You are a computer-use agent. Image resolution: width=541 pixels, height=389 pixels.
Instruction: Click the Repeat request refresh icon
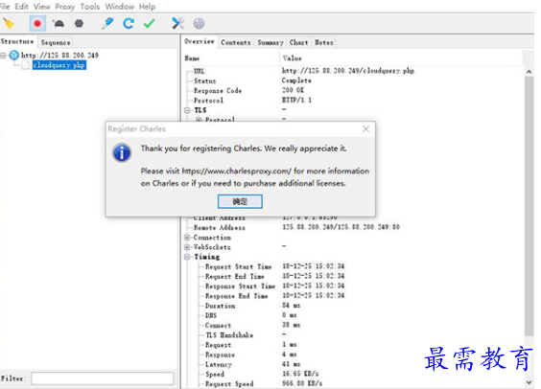[x=129, y=23]
